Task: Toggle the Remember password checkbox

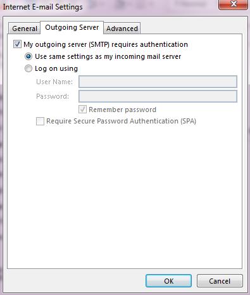Action: click(x=82, y=110)
